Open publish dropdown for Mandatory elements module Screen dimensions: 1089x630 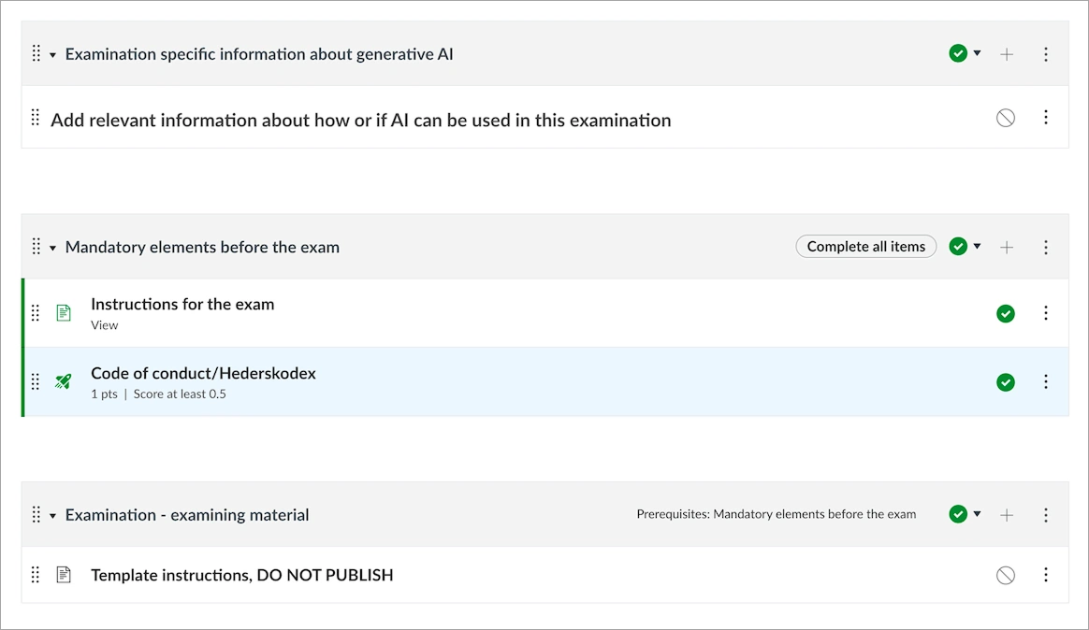coord(977,247)
